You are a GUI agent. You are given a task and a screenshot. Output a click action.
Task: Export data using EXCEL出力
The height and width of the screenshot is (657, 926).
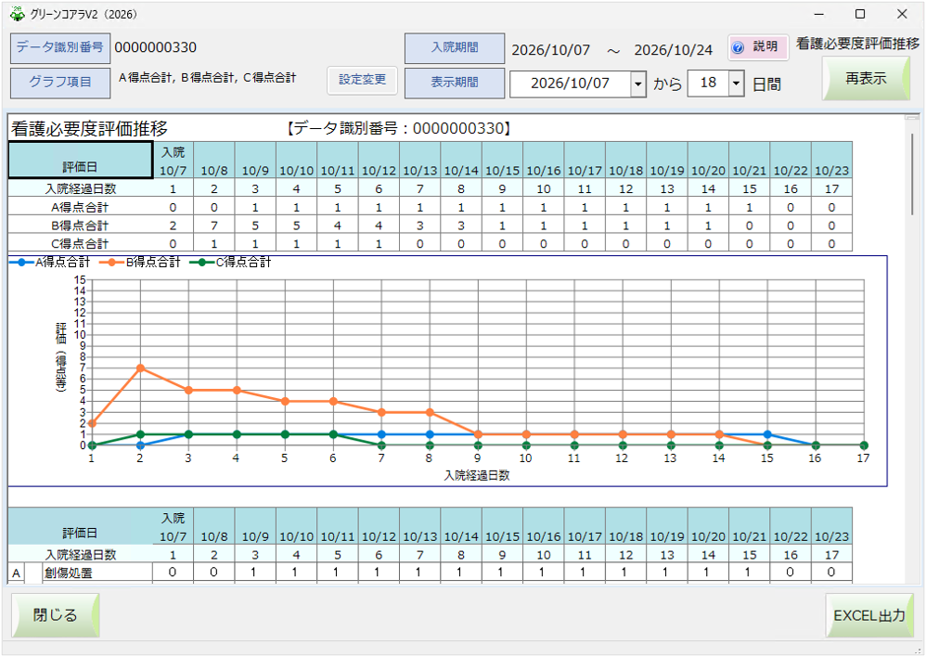pyautogui.click(x=868, y=615)
